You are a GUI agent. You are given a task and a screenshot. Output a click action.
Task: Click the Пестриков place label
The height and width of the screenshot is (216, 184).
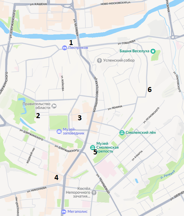(78, 48)
